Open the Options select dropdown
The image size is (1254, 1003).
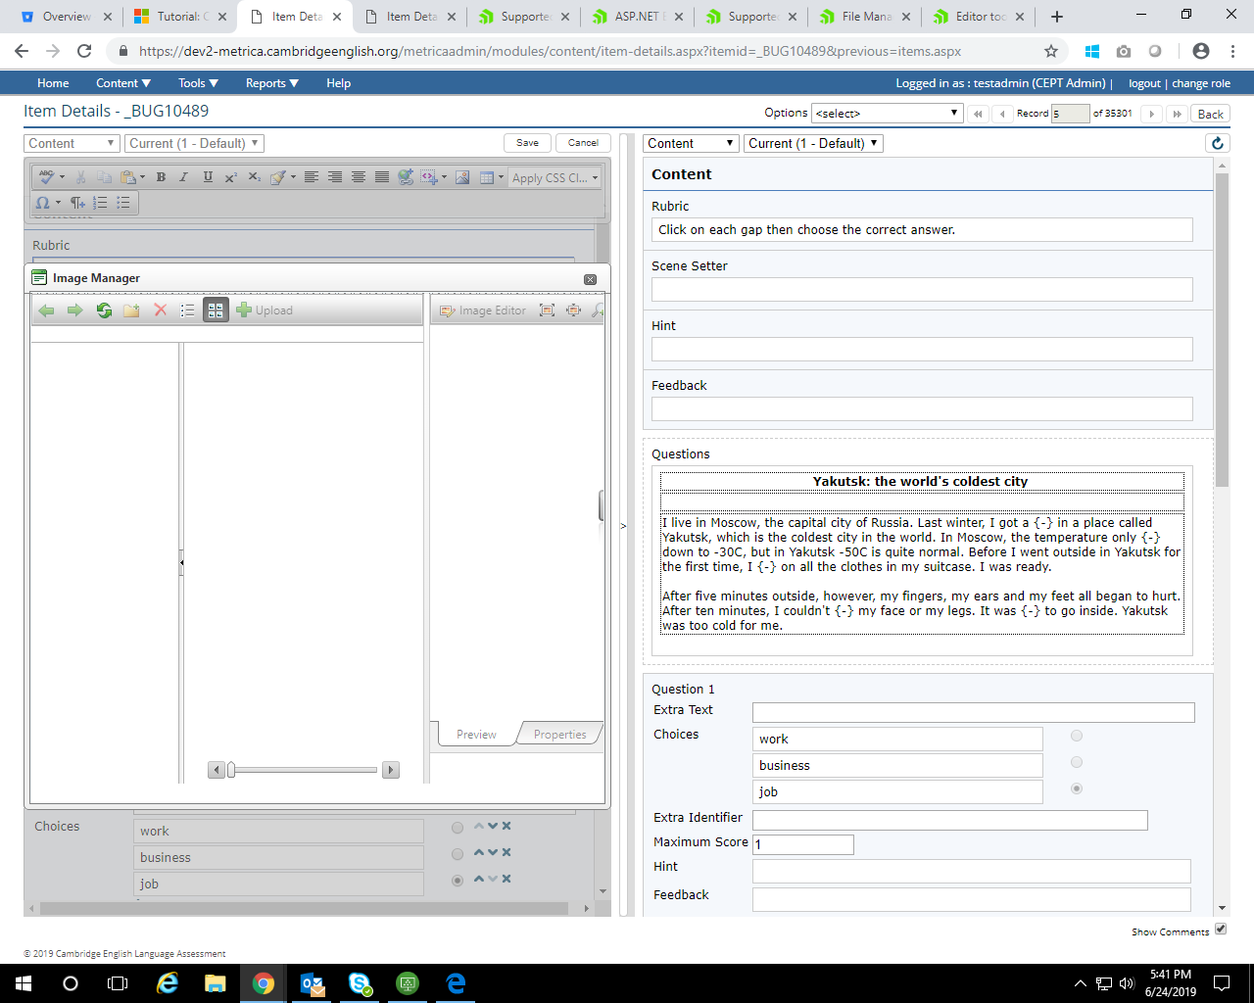click(887, 114)
